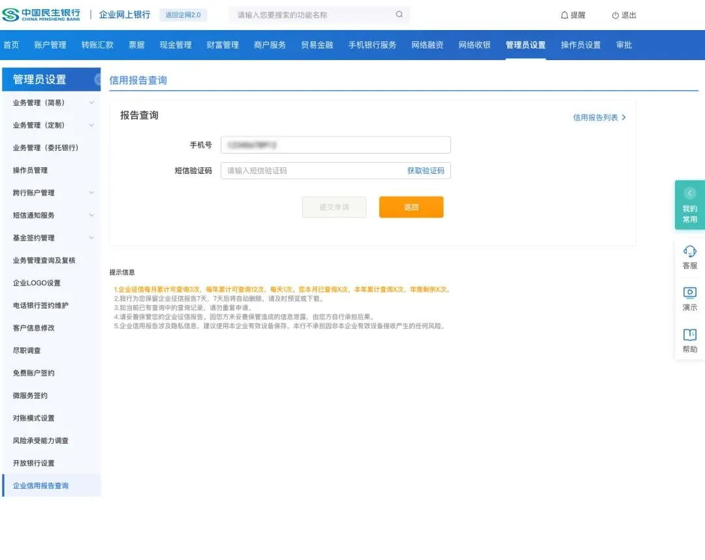705x560 pixels.
Task: Click the 信用报告列表 right chevron
Action: (623, 118)
